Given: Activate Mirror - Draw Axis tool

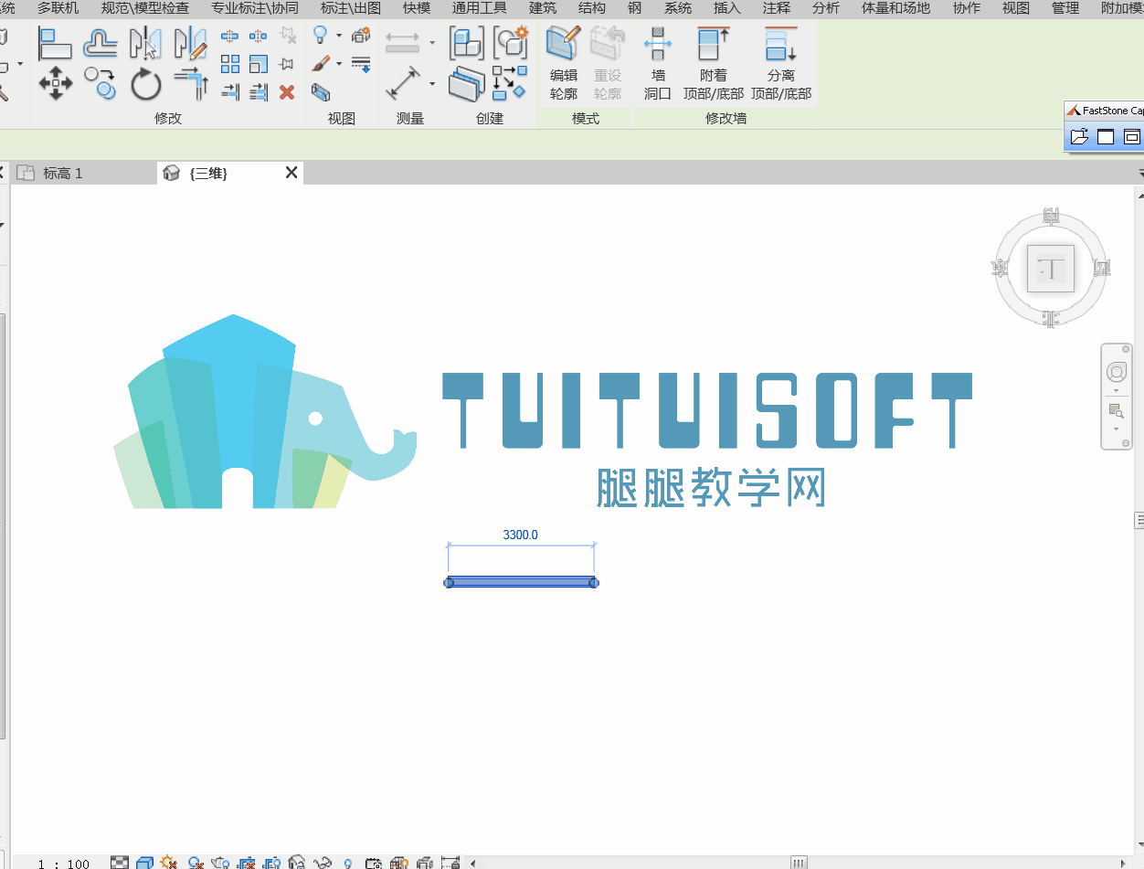Looking at the screenshot, I should tap(190, 43).
